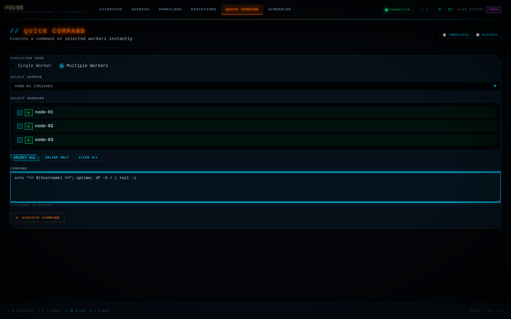This screenshot has height=319, width=511.
Task: Switch to the Workflows tab
Action: click(x=170, y=10)
